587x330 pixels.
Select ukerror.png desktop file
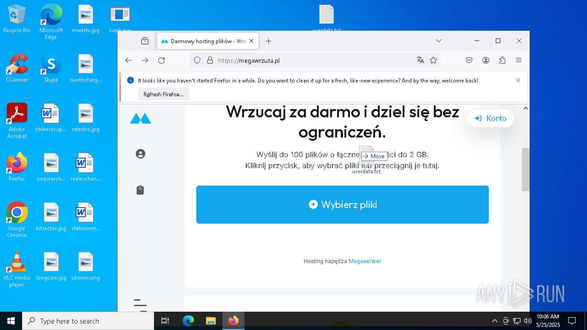tap(86, 267)
